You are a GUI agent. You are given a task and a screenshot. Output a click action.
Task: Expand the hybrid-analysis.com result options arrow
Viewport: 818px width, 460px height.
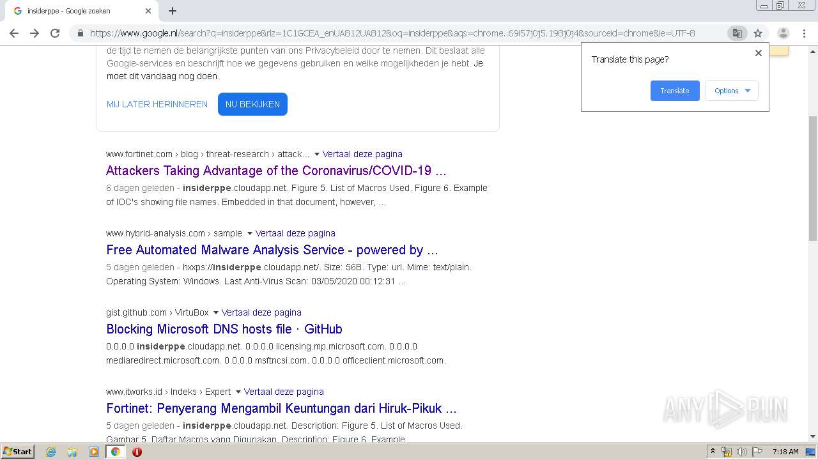[x=250, y=233]
